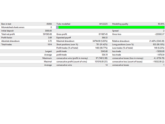Viewport: 165px width, 124px height.
Task: Click the average consecutive wins value 14
Action: point(106,65)
